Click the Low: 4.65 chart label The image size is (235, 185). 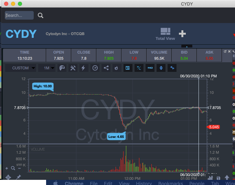point(116,137)
